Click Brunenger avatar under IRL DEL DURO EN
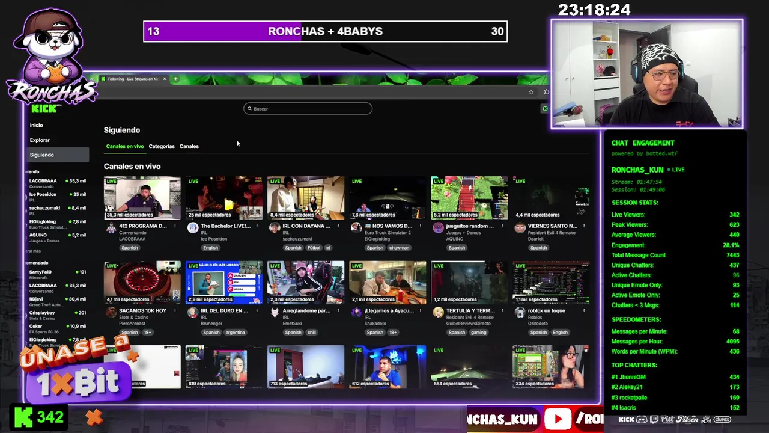The image size is (769, 433). 192,312
